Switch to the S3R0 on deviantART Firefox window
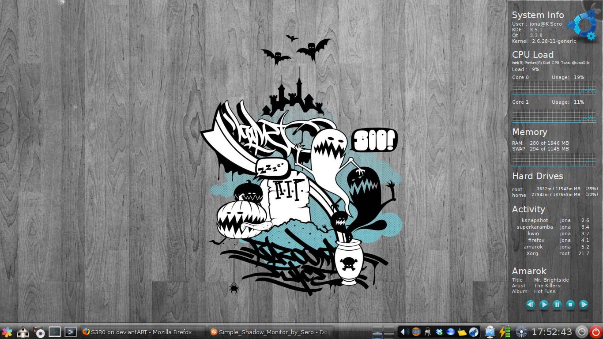This screenshot has height=339, width=603. [x=143, y=332]
